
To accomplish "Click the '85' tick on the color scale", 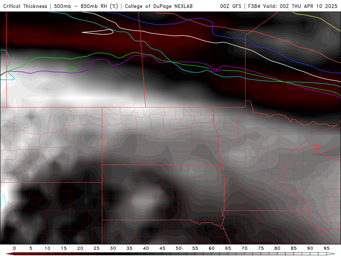I will point(294,248).
